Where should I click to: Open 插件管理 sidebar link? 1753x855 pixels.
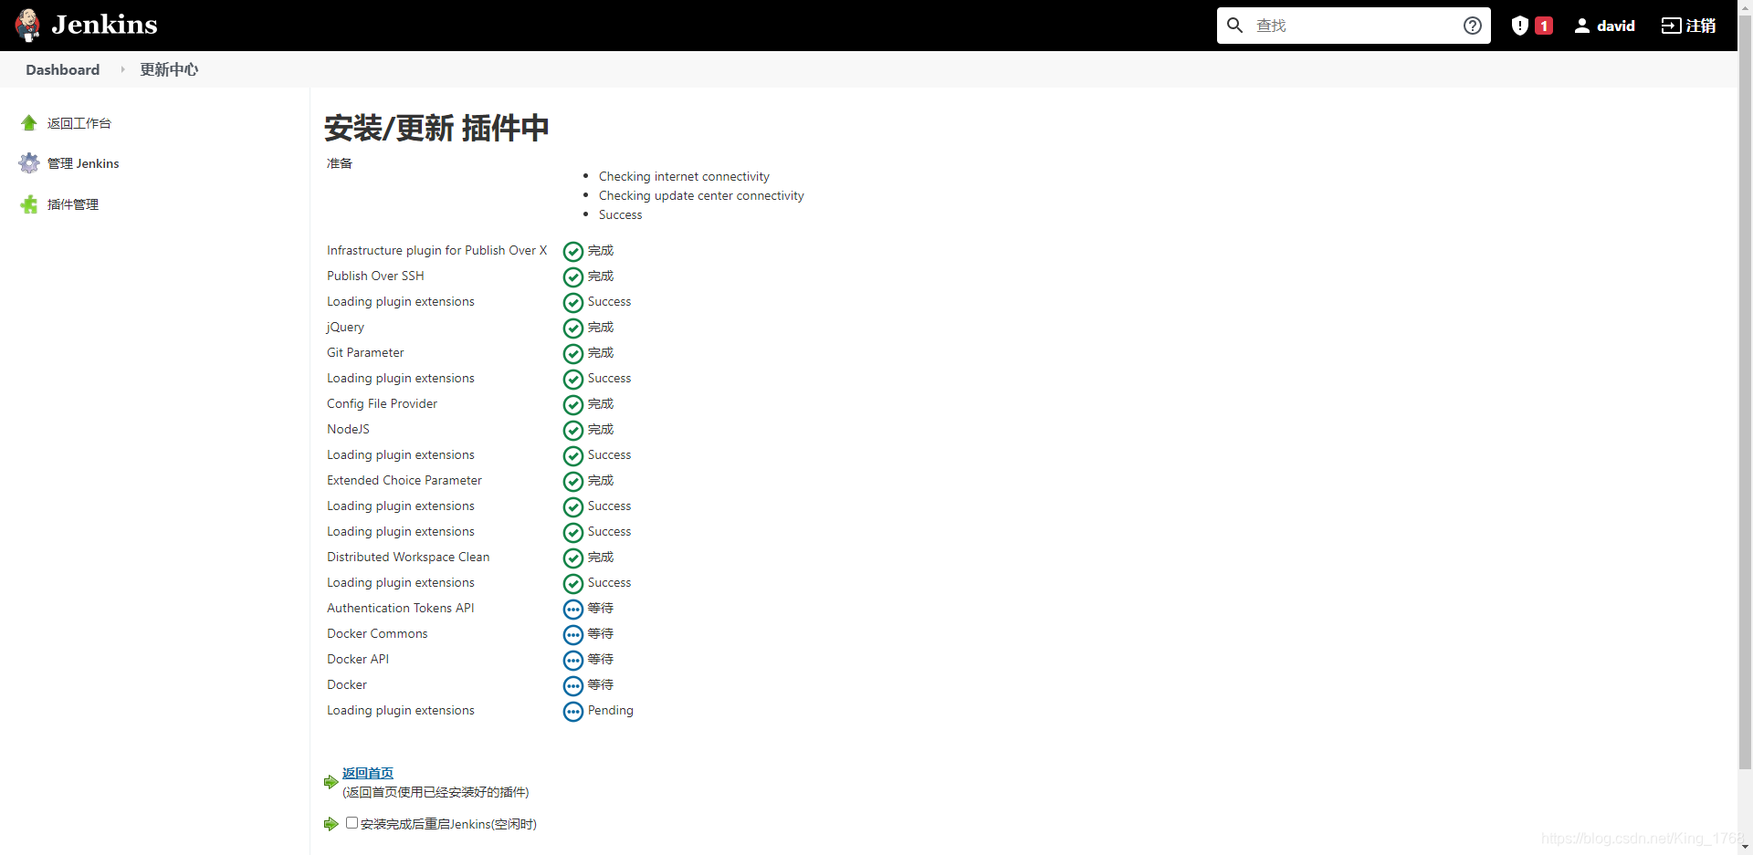[x=73, y=204]
